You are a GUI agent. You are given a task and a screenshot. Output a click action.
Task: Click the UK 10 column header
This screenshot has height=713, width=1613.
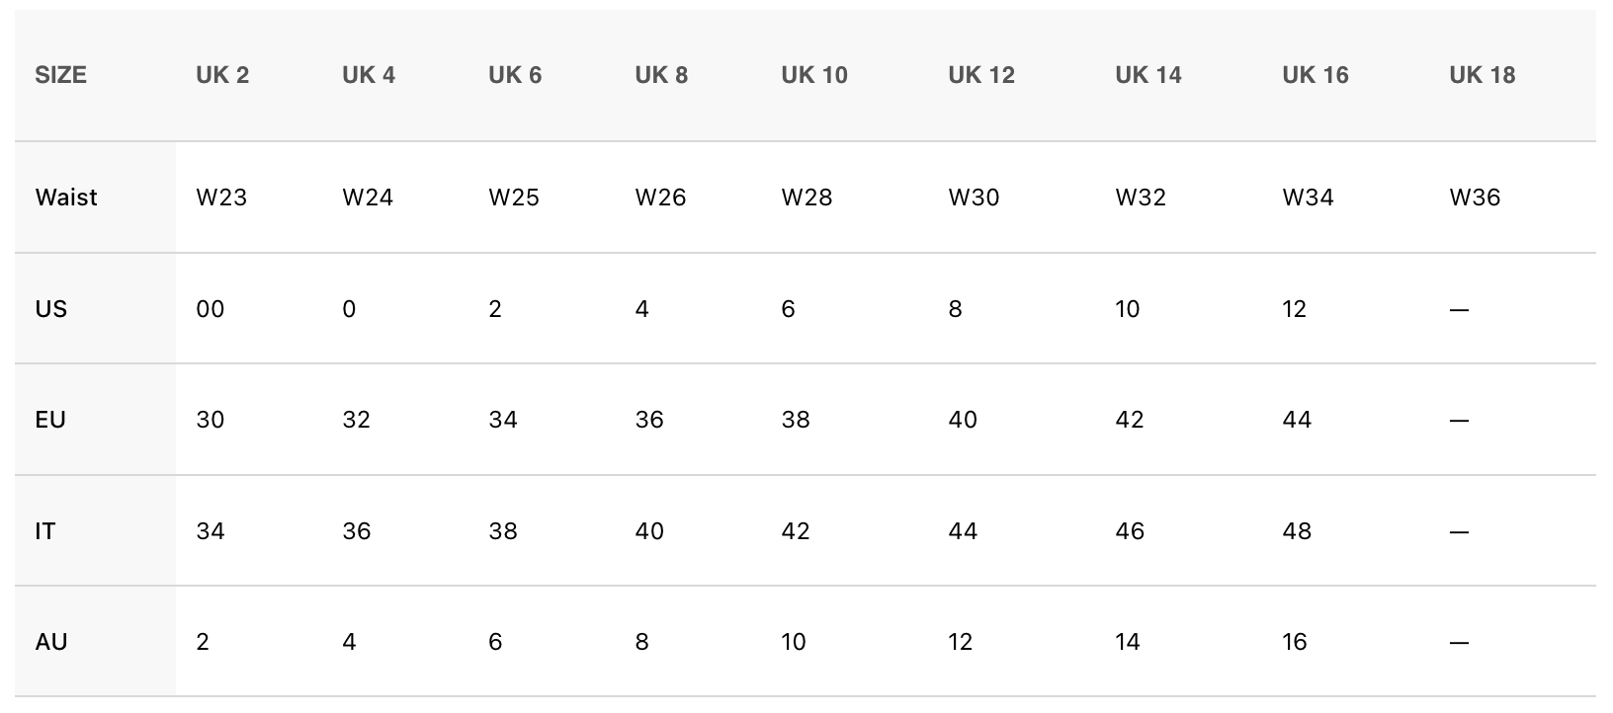point(814,75)
